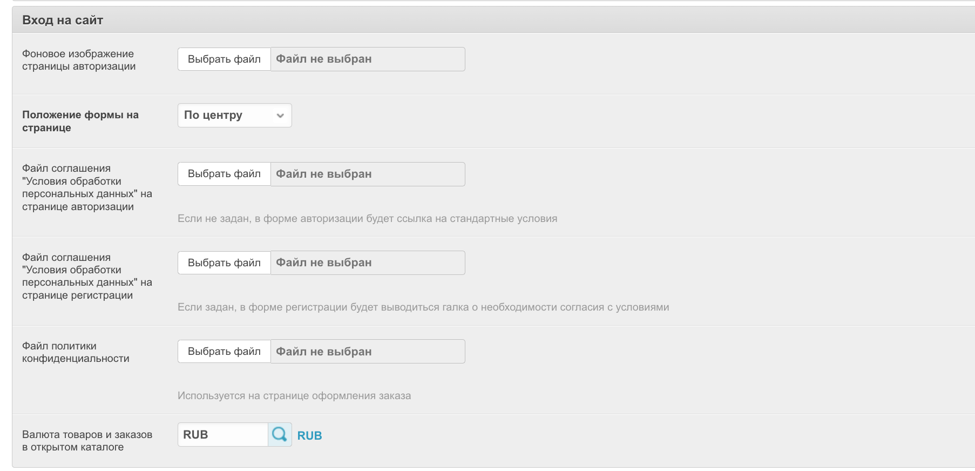Click 'Файл не выбран' field for background image

tap(367, 59)
